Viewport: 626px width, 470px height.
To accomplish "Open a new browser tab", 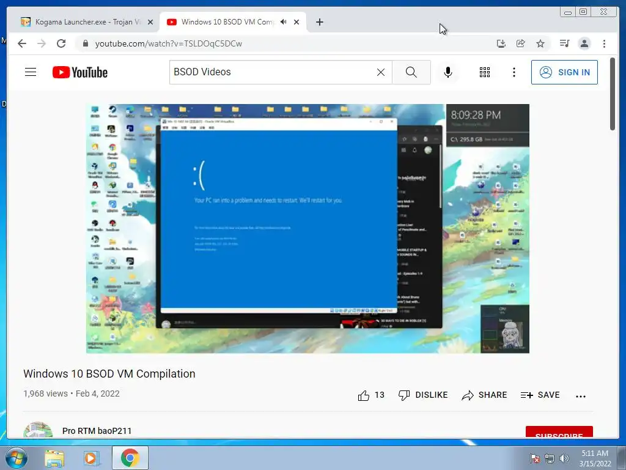I will [319, 22].
